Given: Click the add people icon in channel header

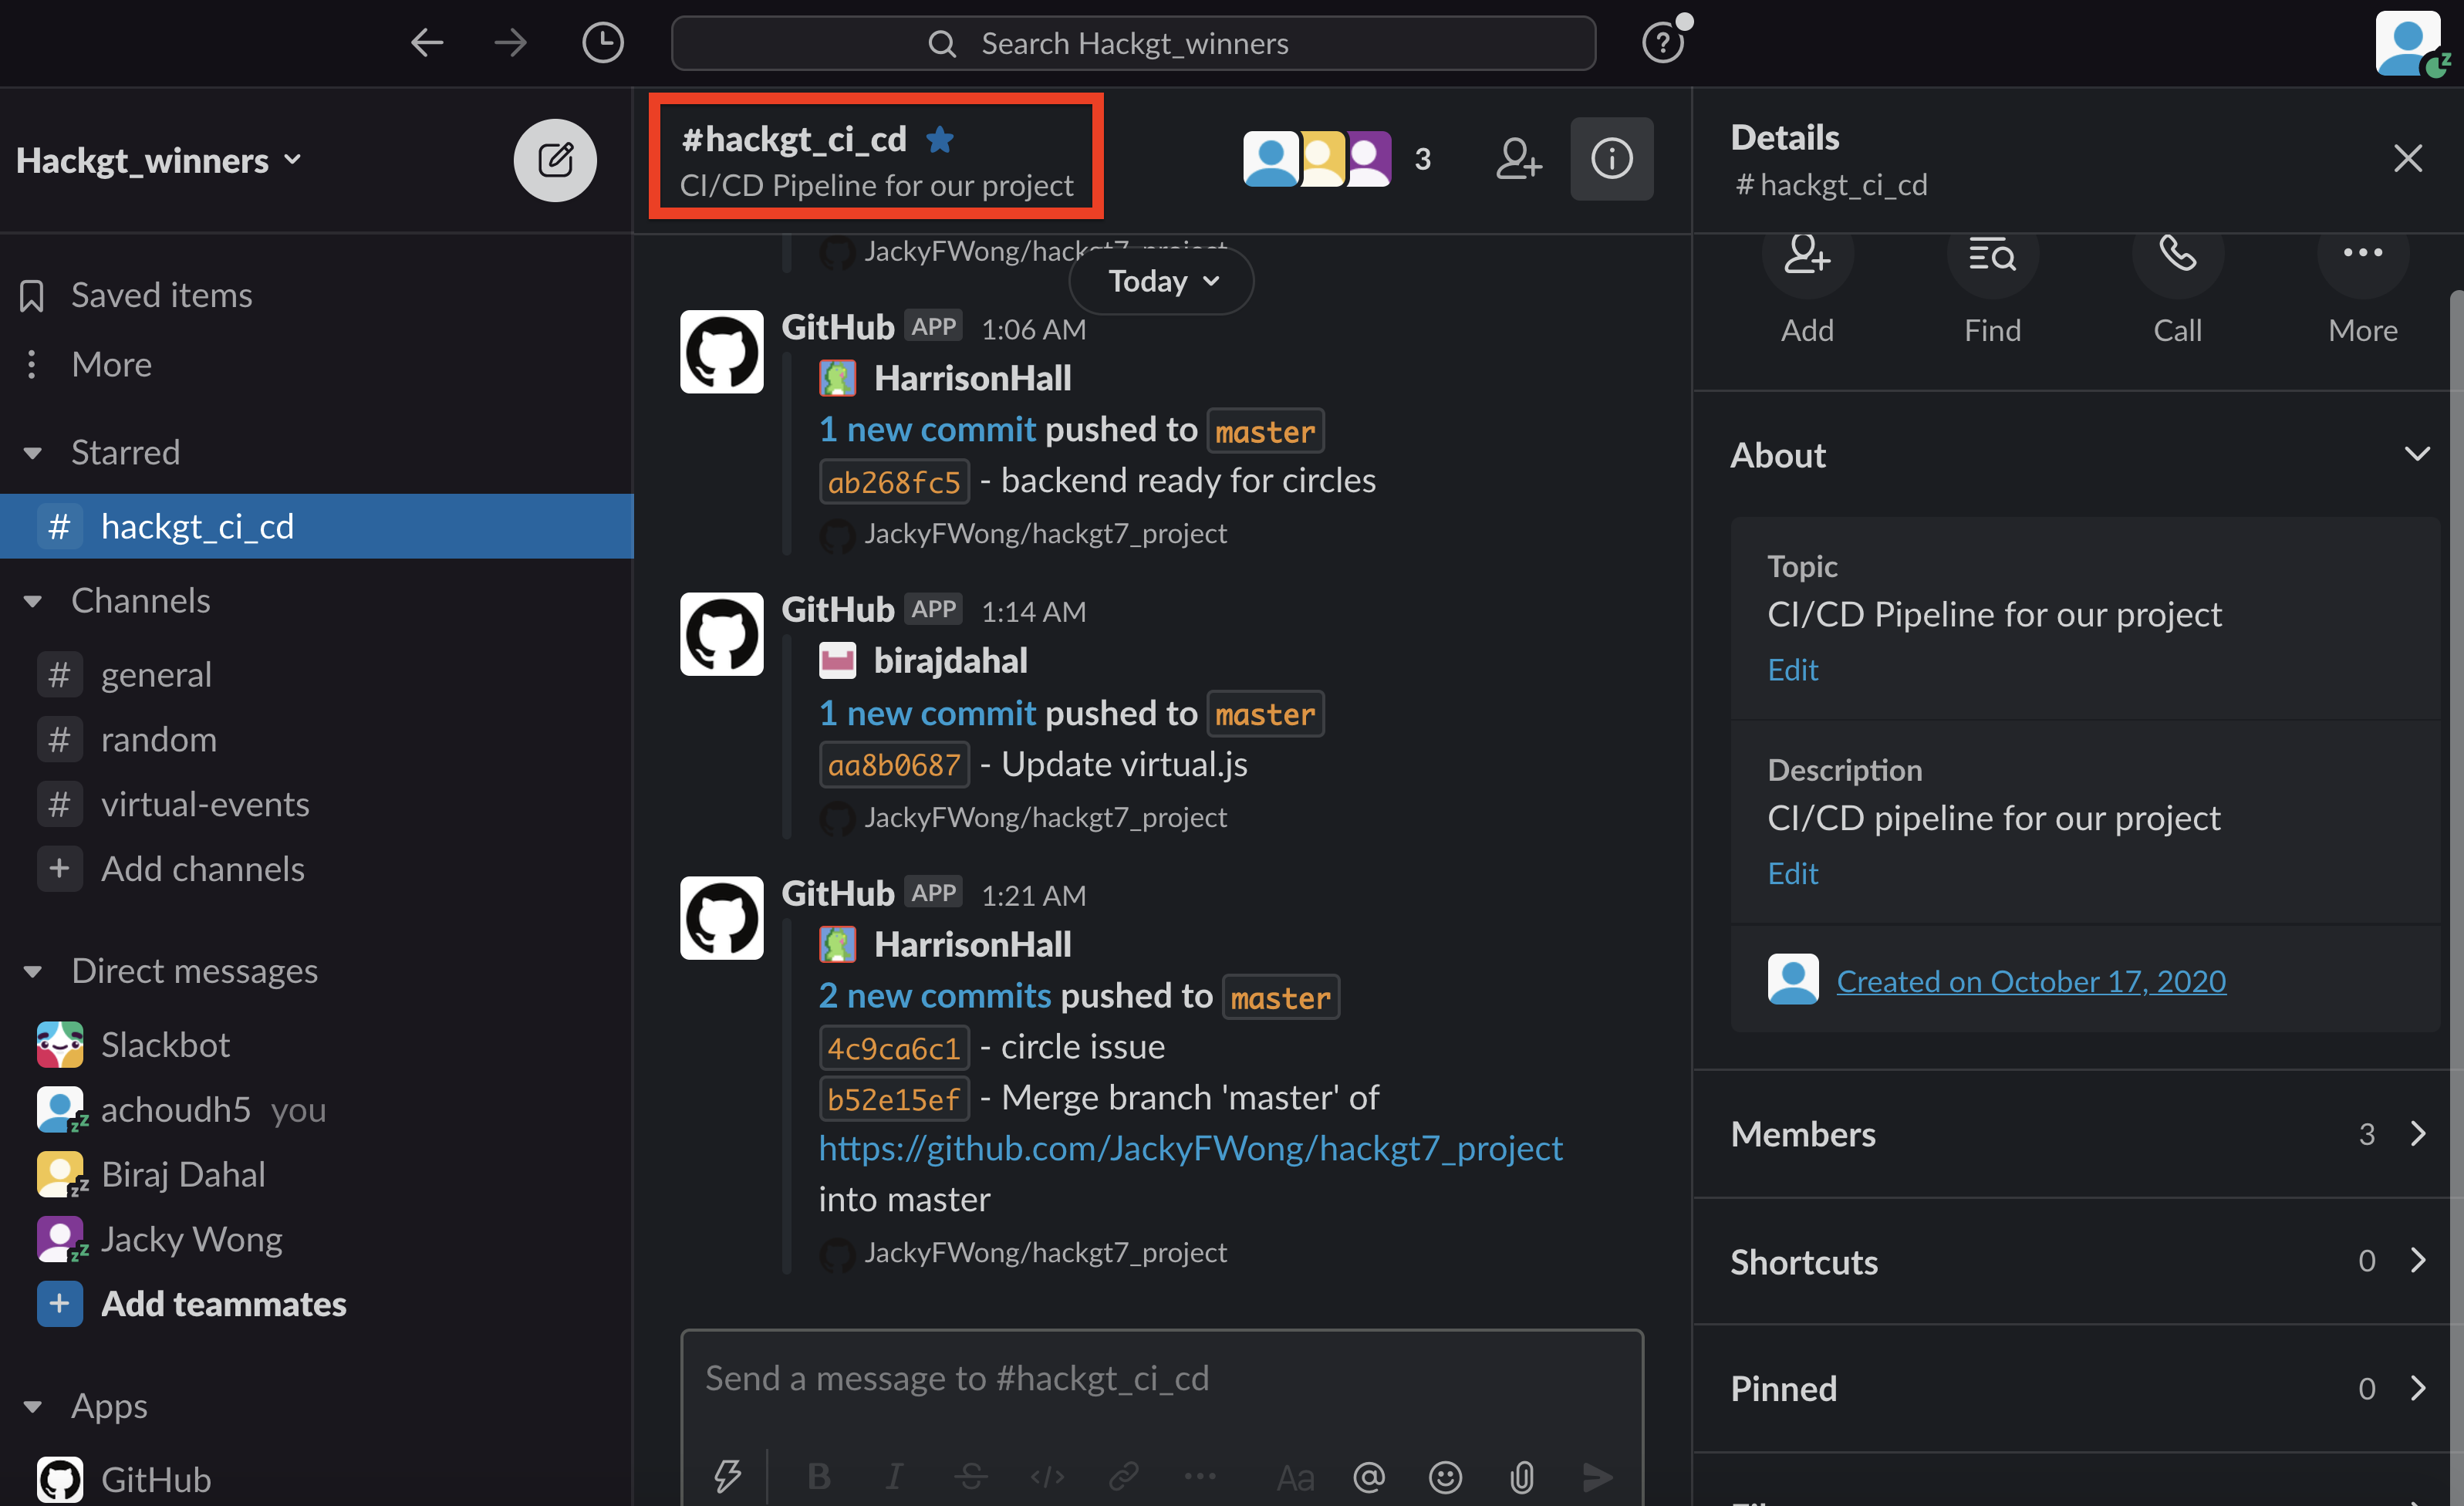Looking at the screenshot, I should [x=1518, y=159].
